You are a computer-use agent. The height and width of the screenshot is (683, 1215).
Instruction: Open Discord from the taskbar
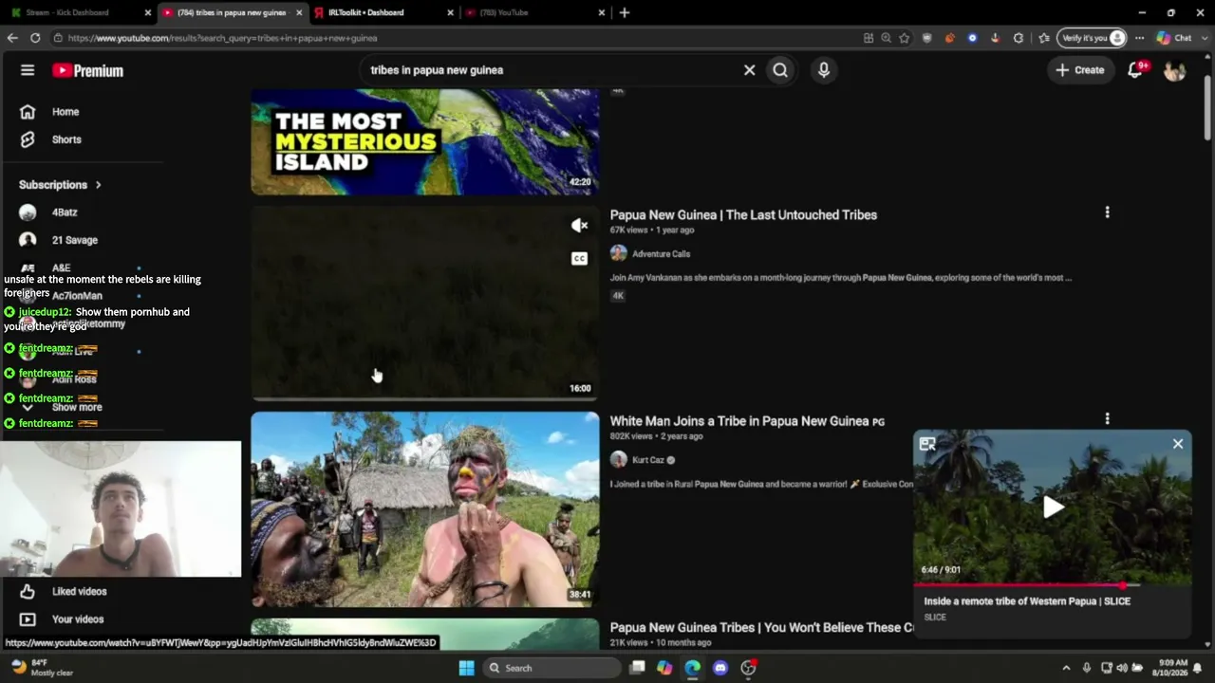tap(720, 668)
